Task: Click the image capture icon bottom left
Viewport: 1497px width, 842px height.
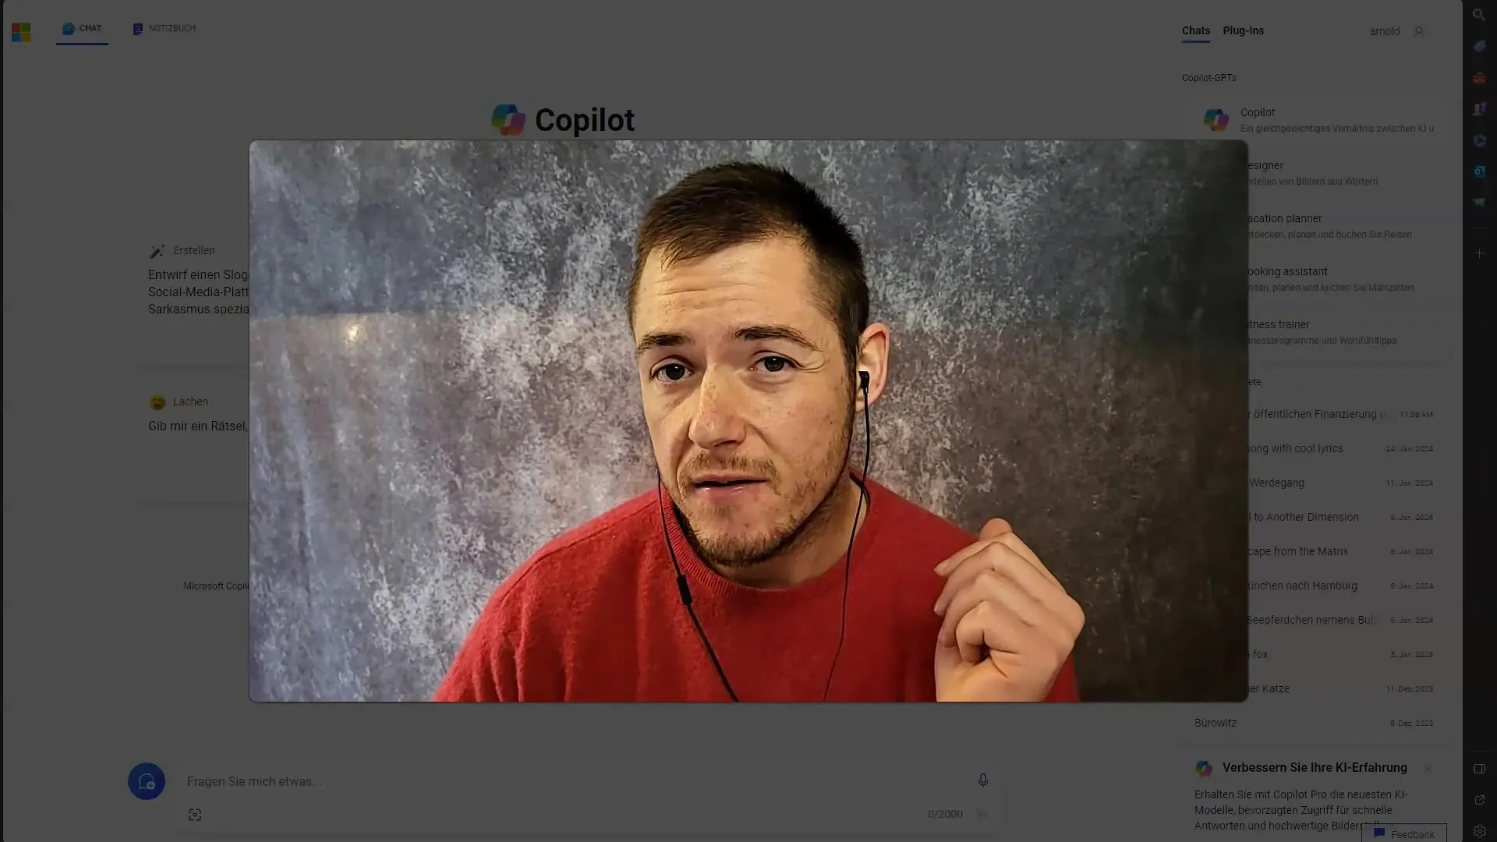Action: click(x=194, y=813)
